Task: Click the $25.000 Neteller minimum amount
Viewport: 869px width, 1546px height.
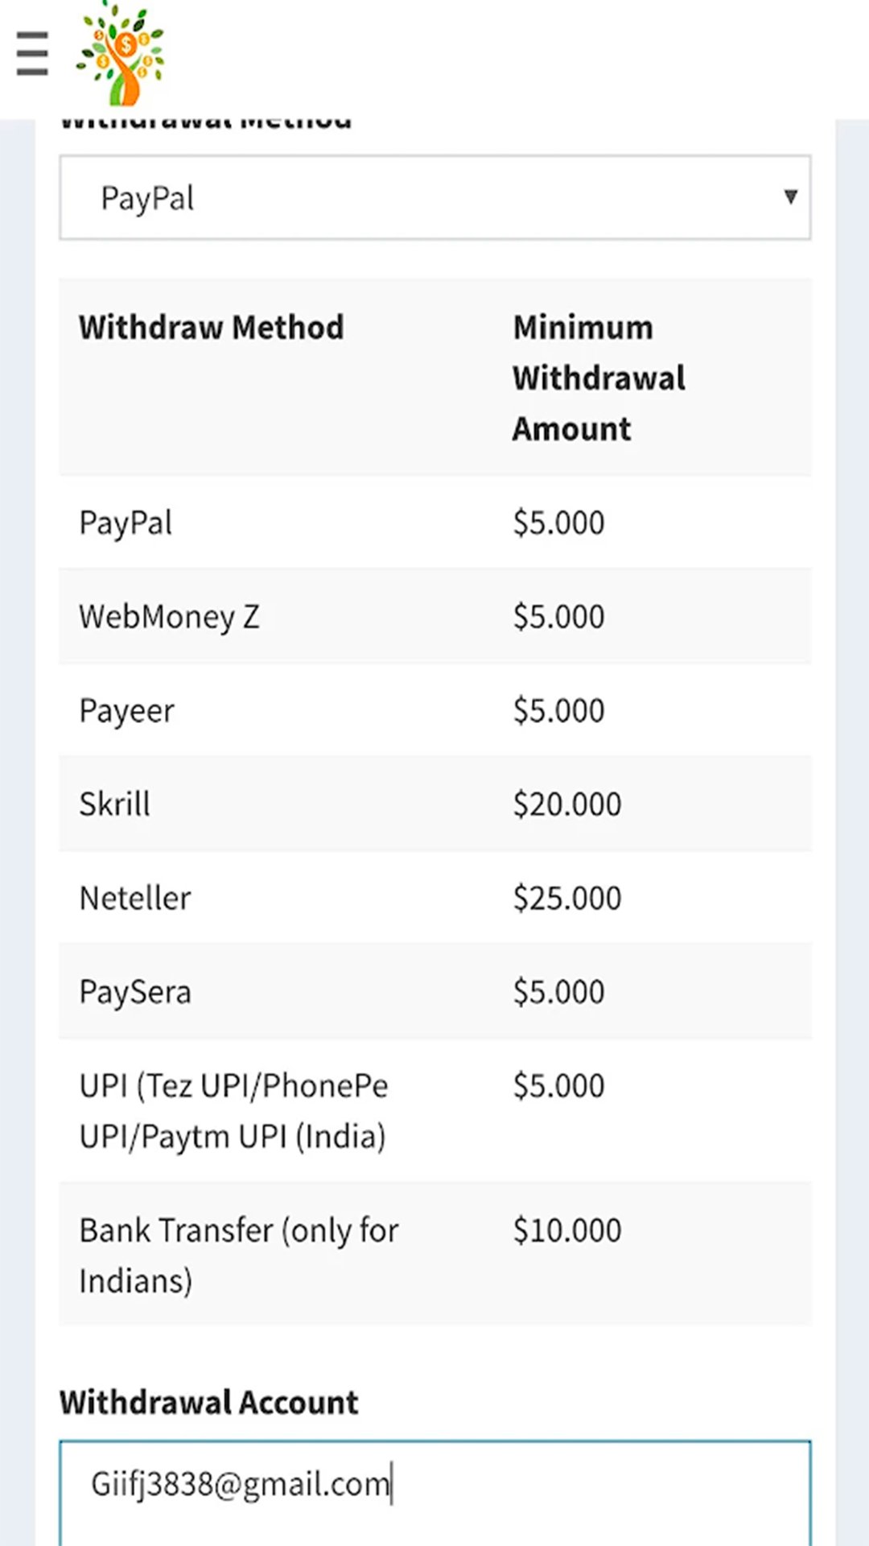Action: pos(567,899)
